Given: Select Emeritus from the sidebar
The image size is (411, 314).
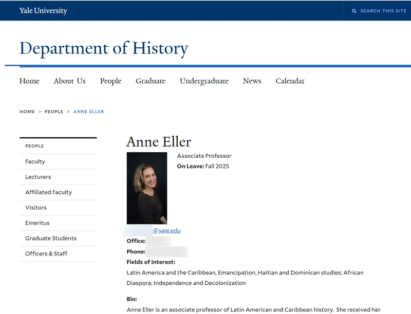Looking at the screenshot, I should pos(58,223).
